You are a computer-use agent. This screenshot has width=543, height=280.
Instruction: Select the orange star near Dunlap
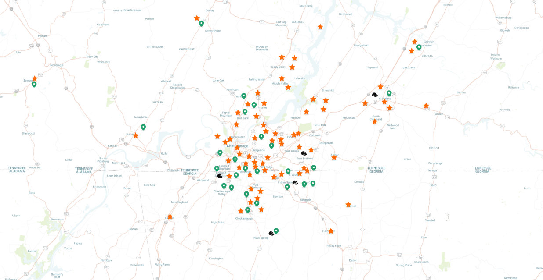(197, 18)
